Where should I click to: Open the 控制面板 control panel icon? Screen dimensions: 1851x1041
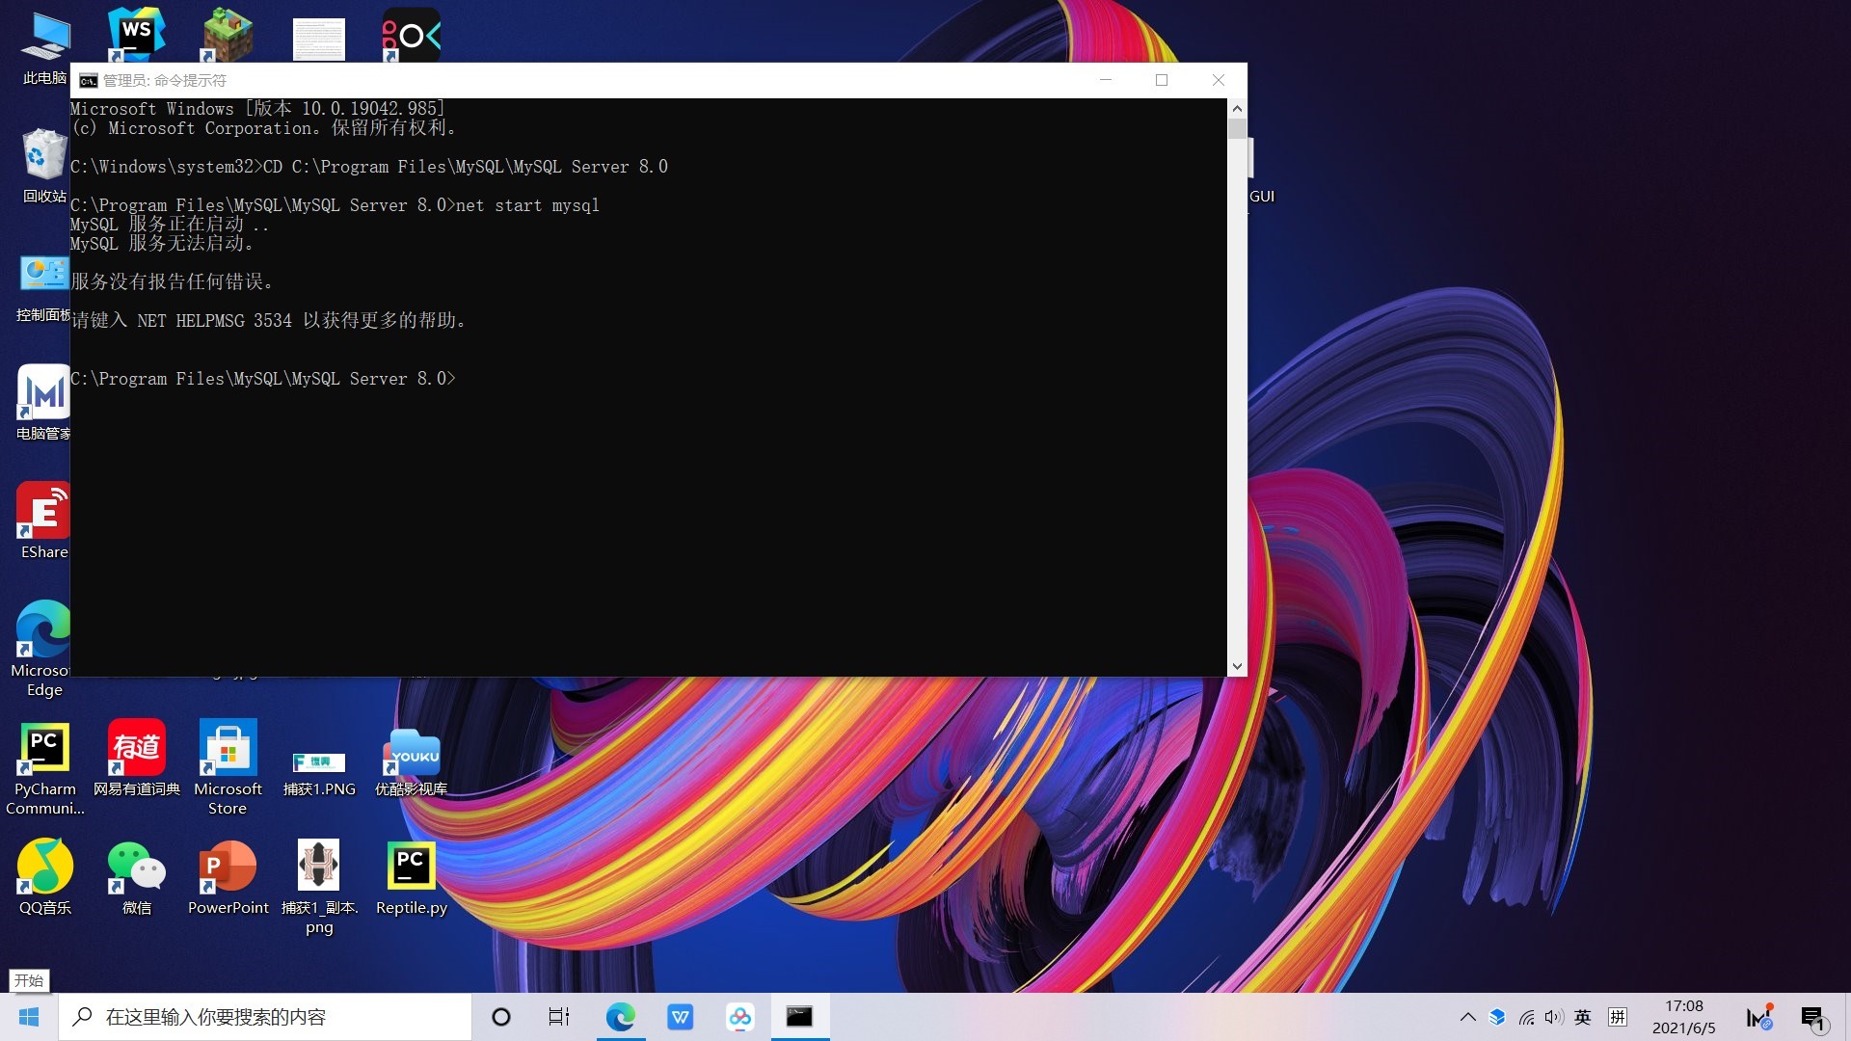point(44,287)
